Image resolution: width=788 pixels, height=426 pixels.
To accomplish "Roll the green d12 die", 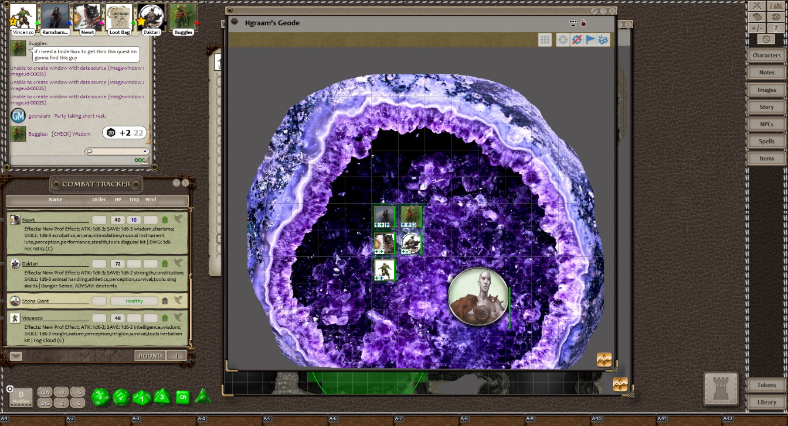I will pos(121,397).
